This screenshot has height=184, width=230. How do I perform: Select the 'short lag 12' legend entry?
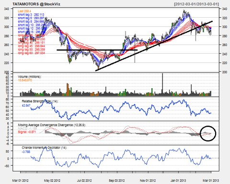31,29
